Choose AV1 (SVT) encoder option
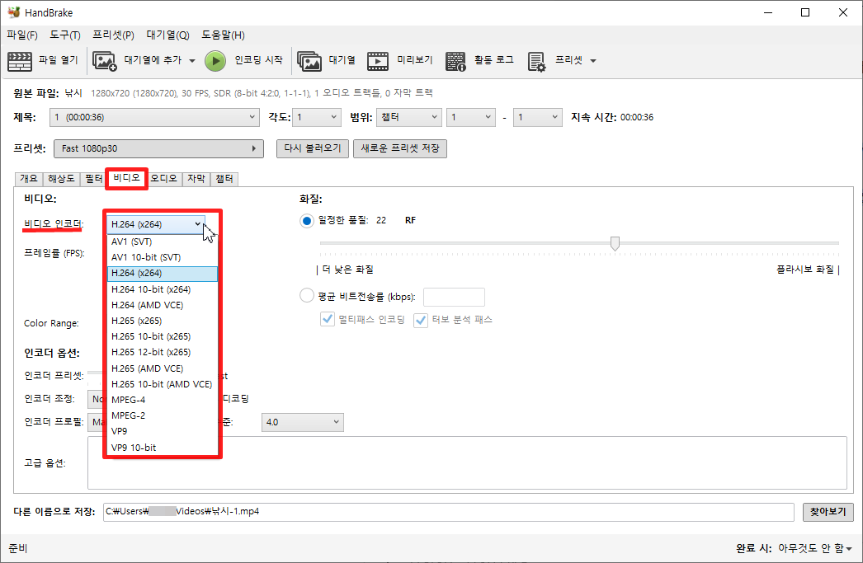 tap(163, 242)
